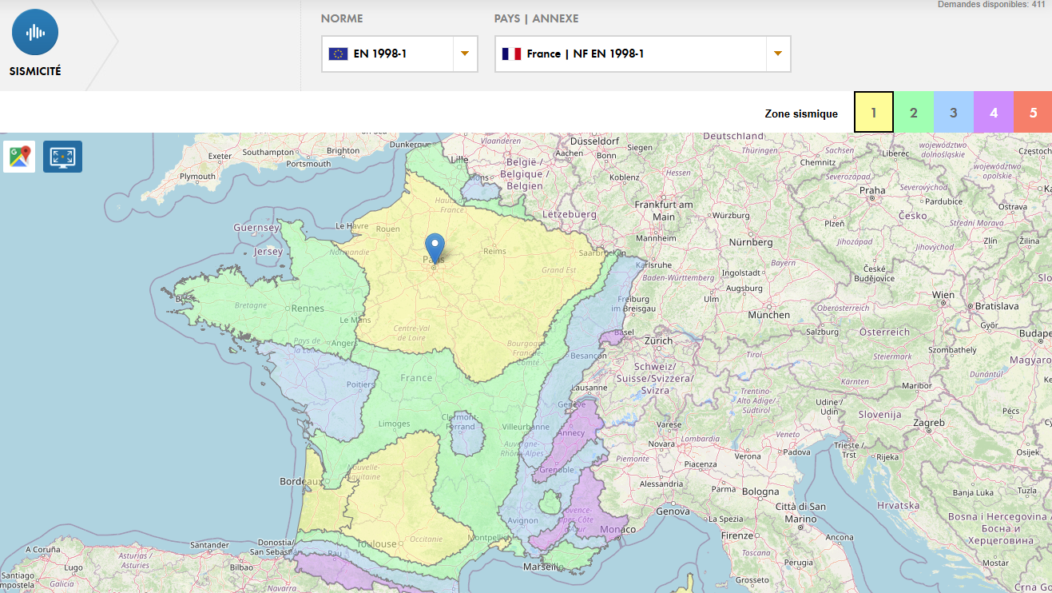This screenshot has height=593, width=1052.
Task: Click the blue location pin on Paris
Action: (x=435, y=247)
